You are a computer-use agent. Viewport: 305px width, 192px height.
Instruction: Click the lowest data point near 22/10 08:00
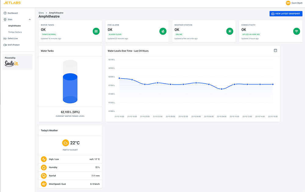(221, 89)
